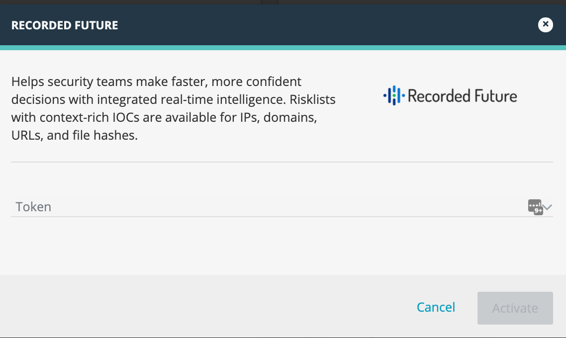
Task: Close the Recorded Future dialog
Action: (x=545, y=24)
